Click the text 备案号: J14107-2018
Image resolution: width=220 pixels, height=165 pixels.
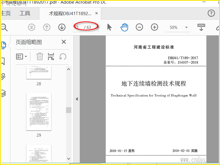181,62
